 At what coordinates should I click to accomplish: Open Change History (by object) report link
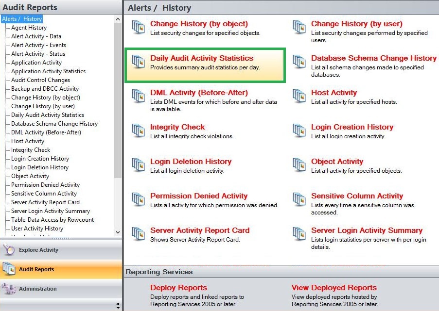[x=199, y=24]
